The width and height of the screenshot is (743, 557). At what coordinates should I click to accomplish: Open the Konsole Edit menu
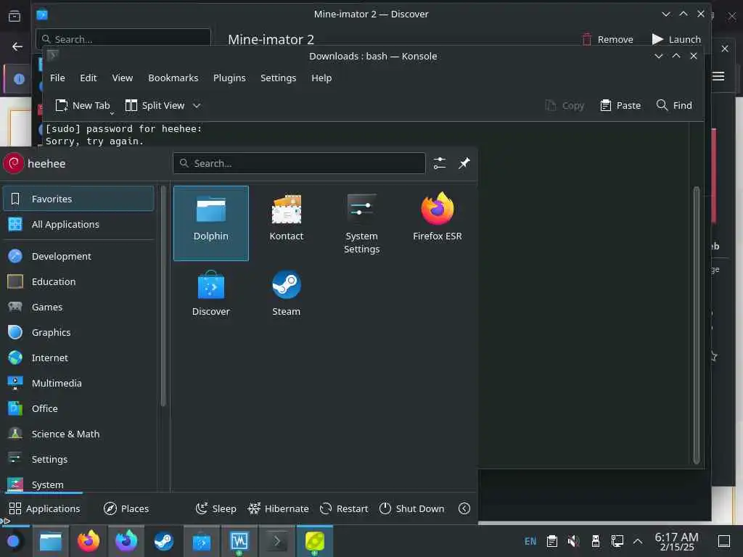click(x=88, y=78)
